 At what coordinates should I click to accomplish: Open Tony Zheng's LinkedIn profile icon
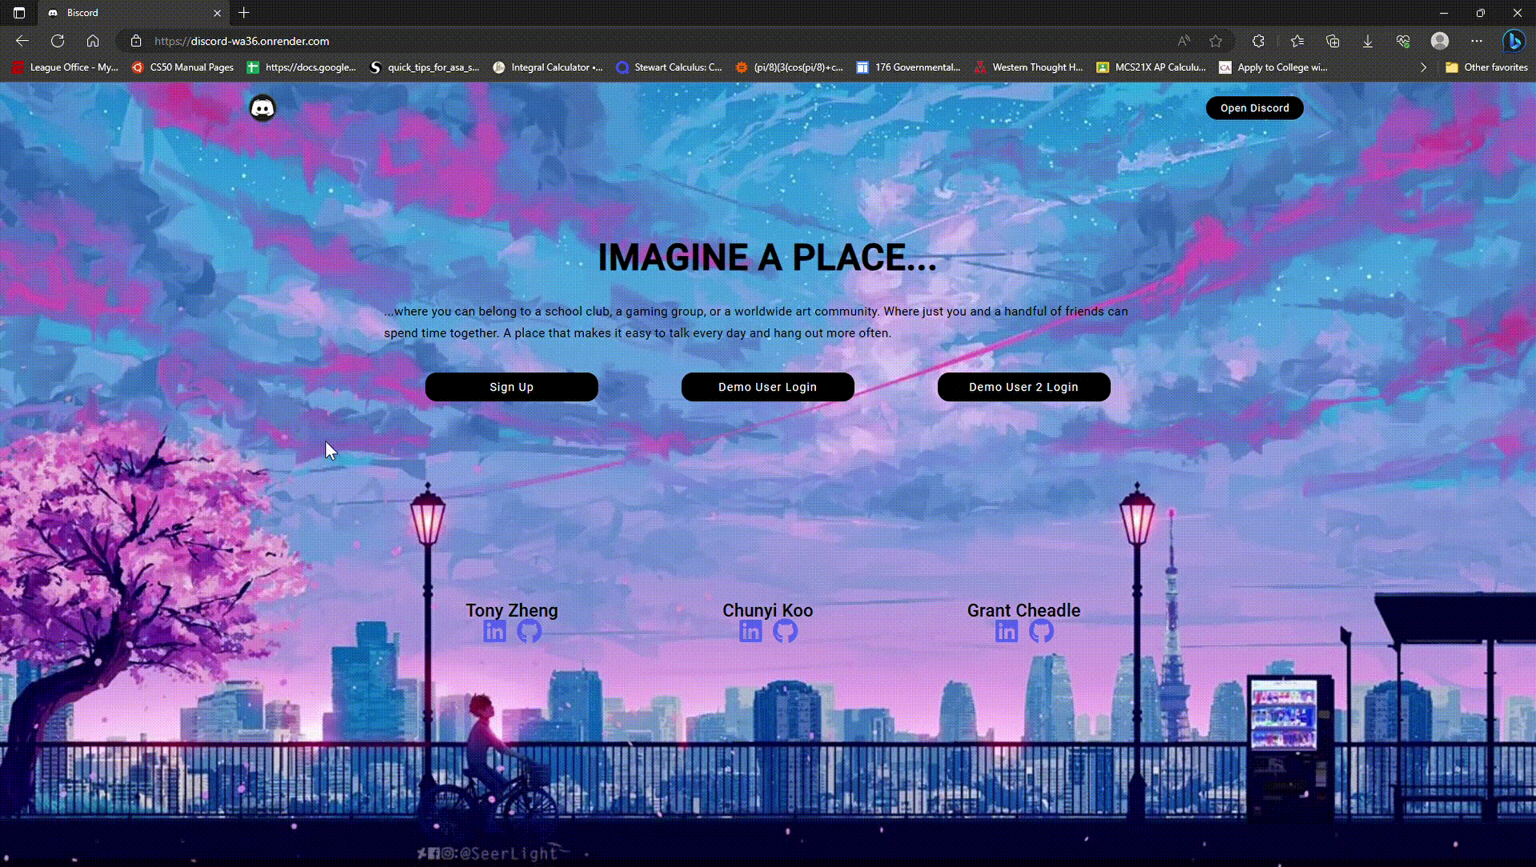click(494, 631)
